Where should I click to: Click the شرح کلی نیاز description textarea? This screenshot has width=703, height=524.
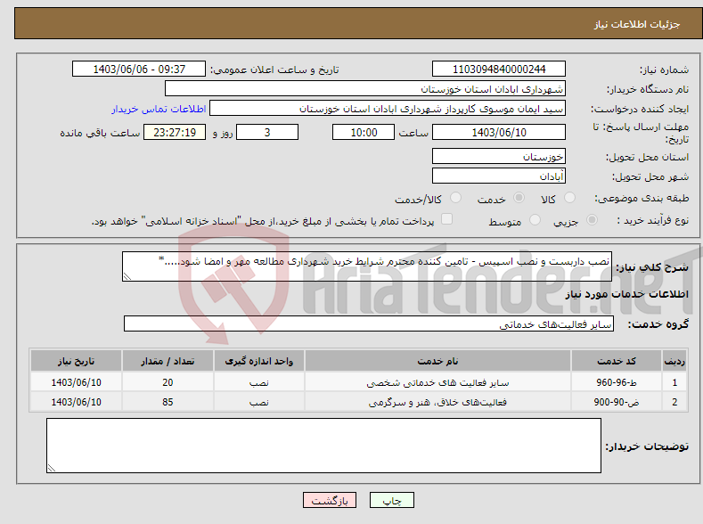[x=367, y=266]
